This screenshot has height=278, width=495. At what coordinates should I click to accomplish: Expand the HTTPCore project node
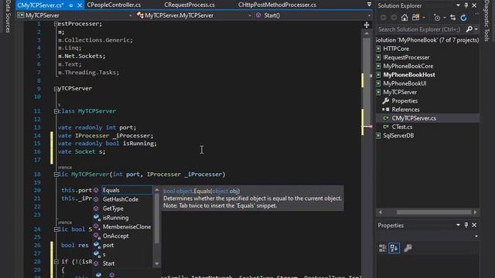(378, 49)
